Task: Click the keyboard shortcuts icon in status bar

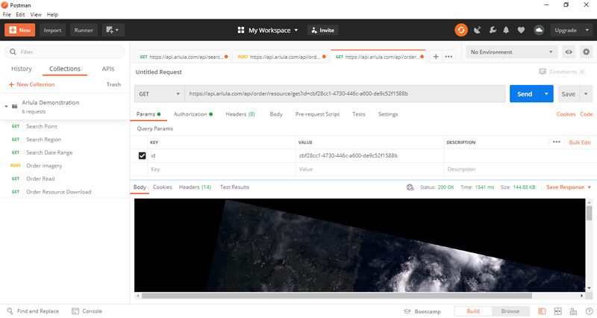Action: click(573, 311)
